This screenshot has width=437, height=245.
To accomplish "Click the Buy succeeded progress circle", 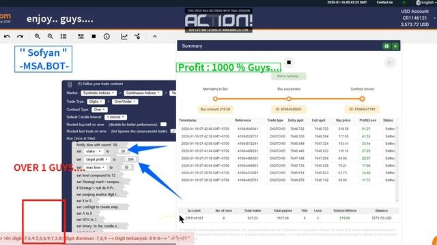I will [289, 99].
